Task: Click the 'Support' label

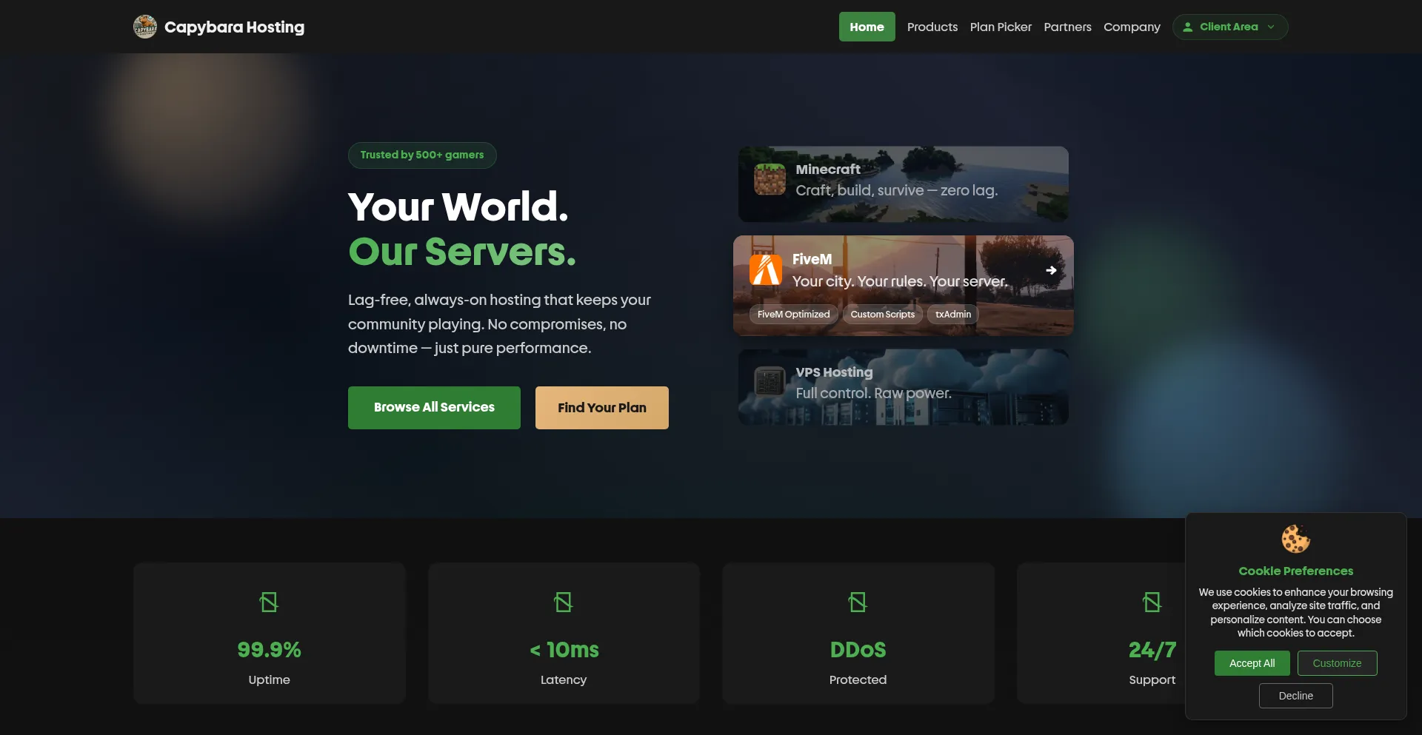Action: point(1152,680)
